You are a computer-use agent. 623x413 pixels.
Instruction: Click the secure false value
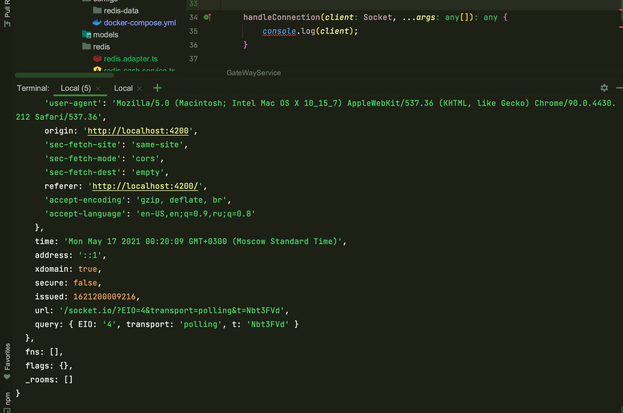tap(85, 283)
